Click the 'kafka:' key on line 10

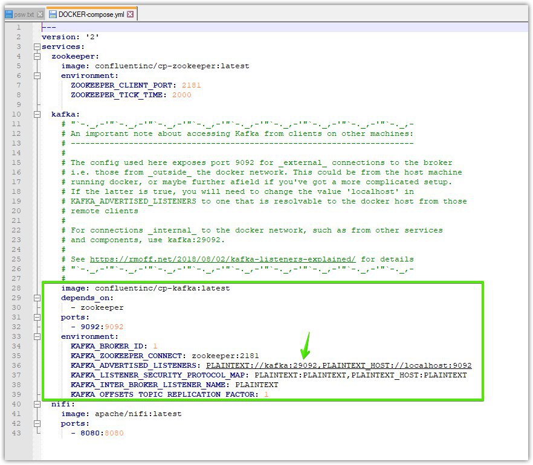pos(66,115)
